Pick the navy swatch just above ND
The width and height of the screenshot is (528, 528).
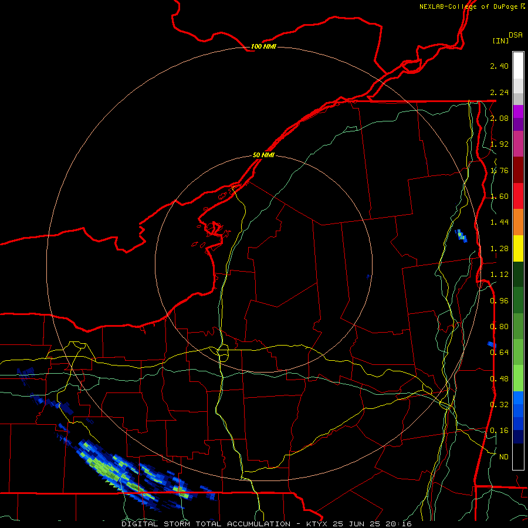coord(518,437)
